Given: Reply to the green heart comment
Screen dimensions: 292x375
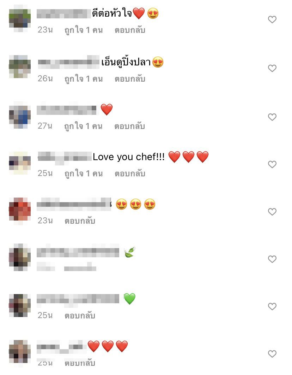Looking at the screenshot, I should pyautogui.click(x=80, y=316).
